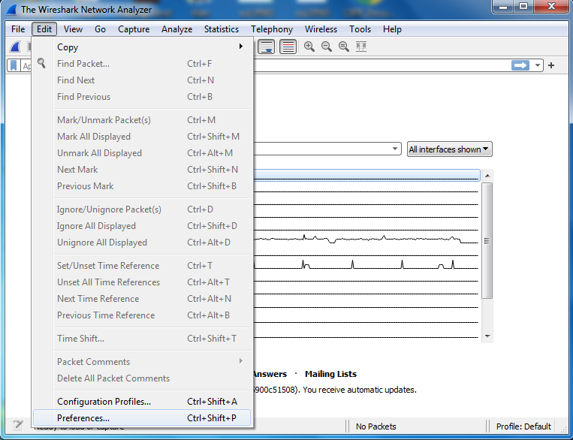Viewport: 573px width, 440px height.
Task: Expand the Copy submenu
Action: (142, 47)
